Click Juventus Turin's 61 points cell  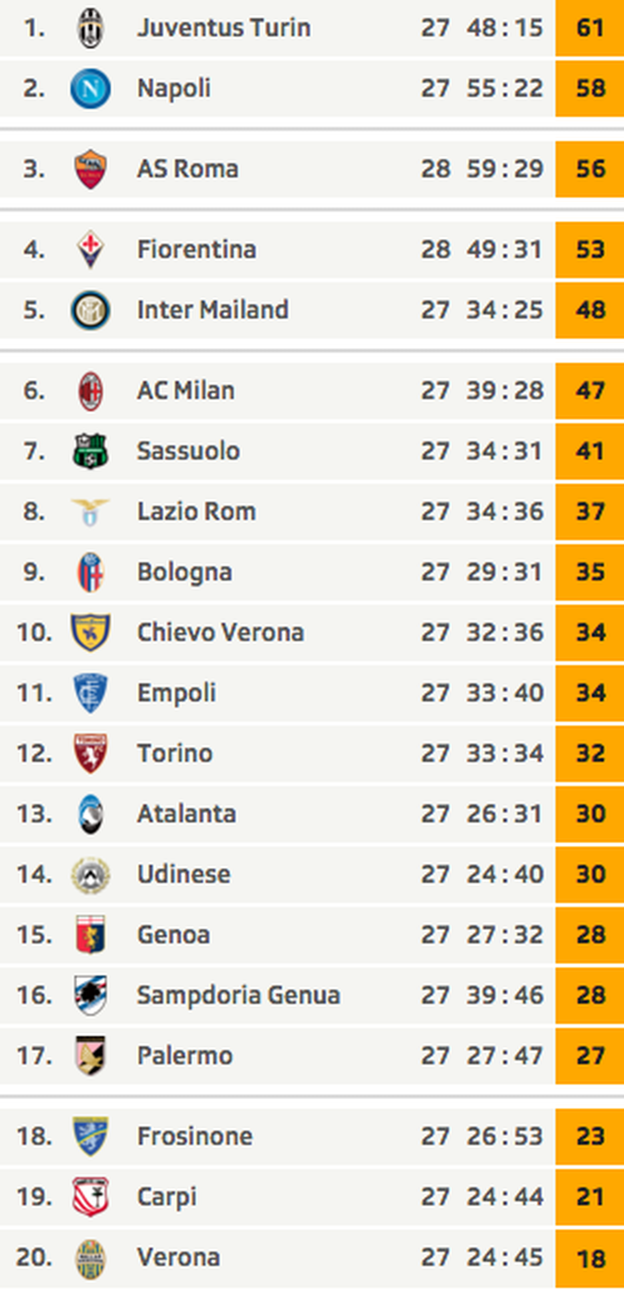590,28
